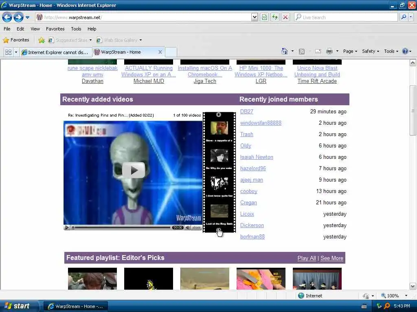Open the File menu

pos(7,29)
